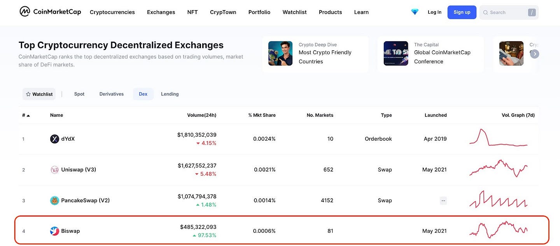The width and height of the screenshot is (560, 246).
Task: Sort by % Mkt Share header
Action: click(262, 115)
